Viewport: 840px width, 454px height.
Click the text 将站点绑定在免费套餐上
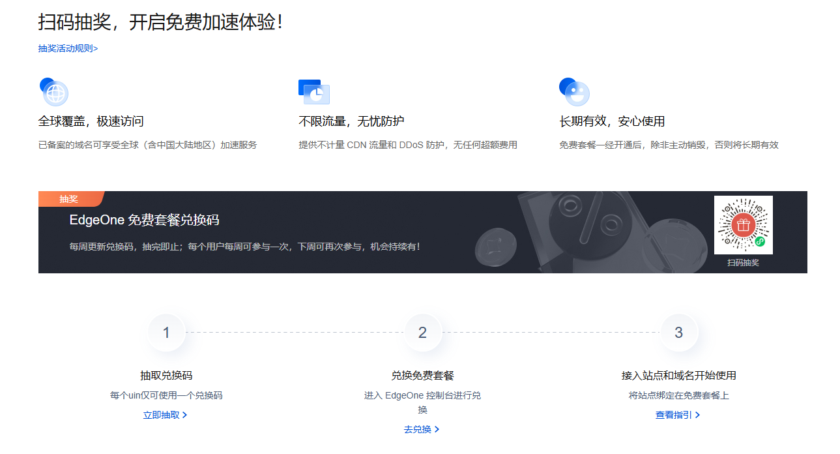678,395
